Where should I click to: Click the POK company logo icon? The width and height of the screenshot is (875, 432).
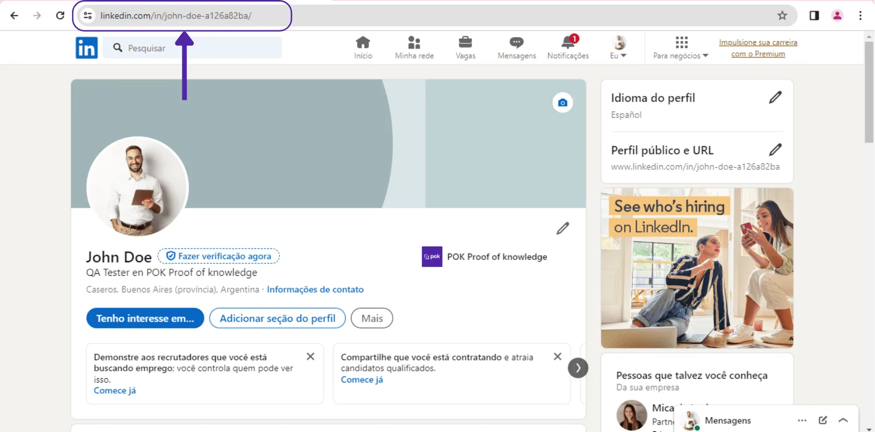tap(432, 257)
